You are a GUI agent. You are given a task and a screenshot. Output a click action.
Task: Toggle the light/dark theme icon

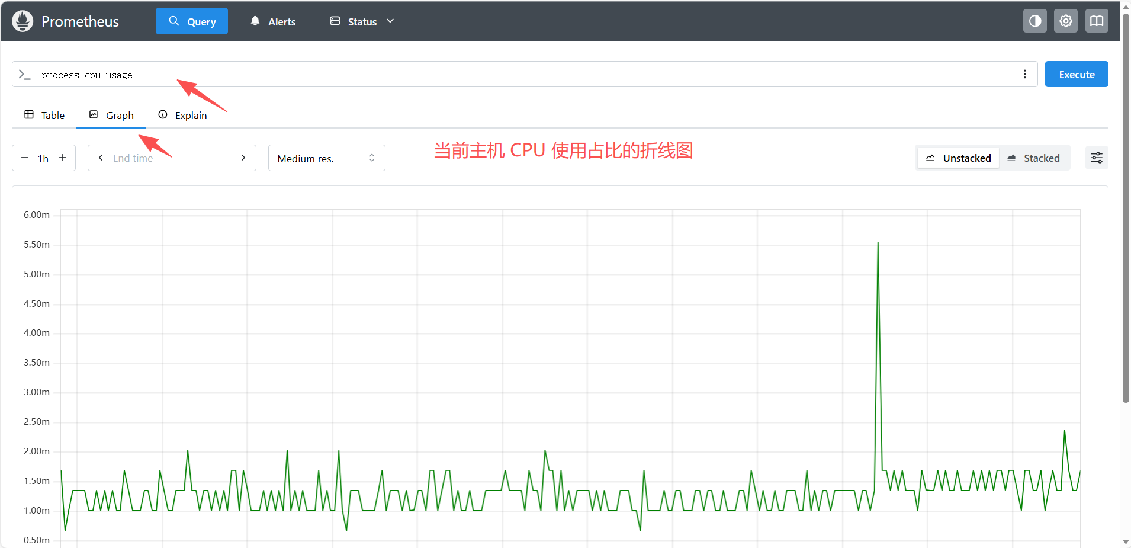click(x=1035, y=21)
